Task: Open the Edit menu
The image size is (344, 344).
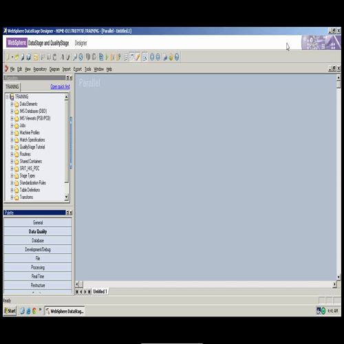Action: click(20, 69)
